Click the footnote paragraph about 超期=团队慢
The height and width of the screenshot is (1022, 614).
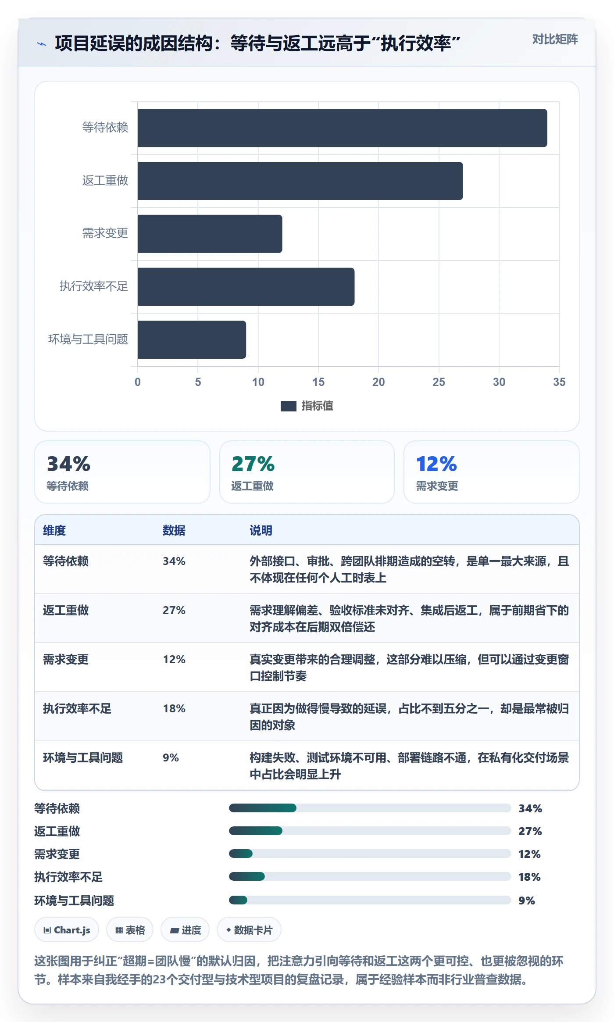point(299,970)
